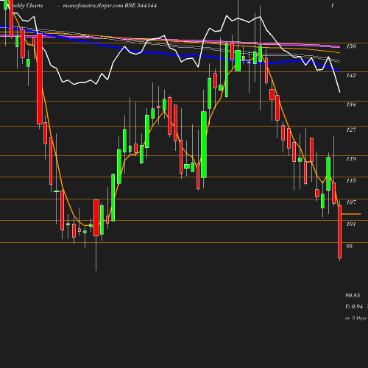Viewport: 368px width, 368px height.
Task: Click the 142 price axis label
Action: click(x=351, y=75)
